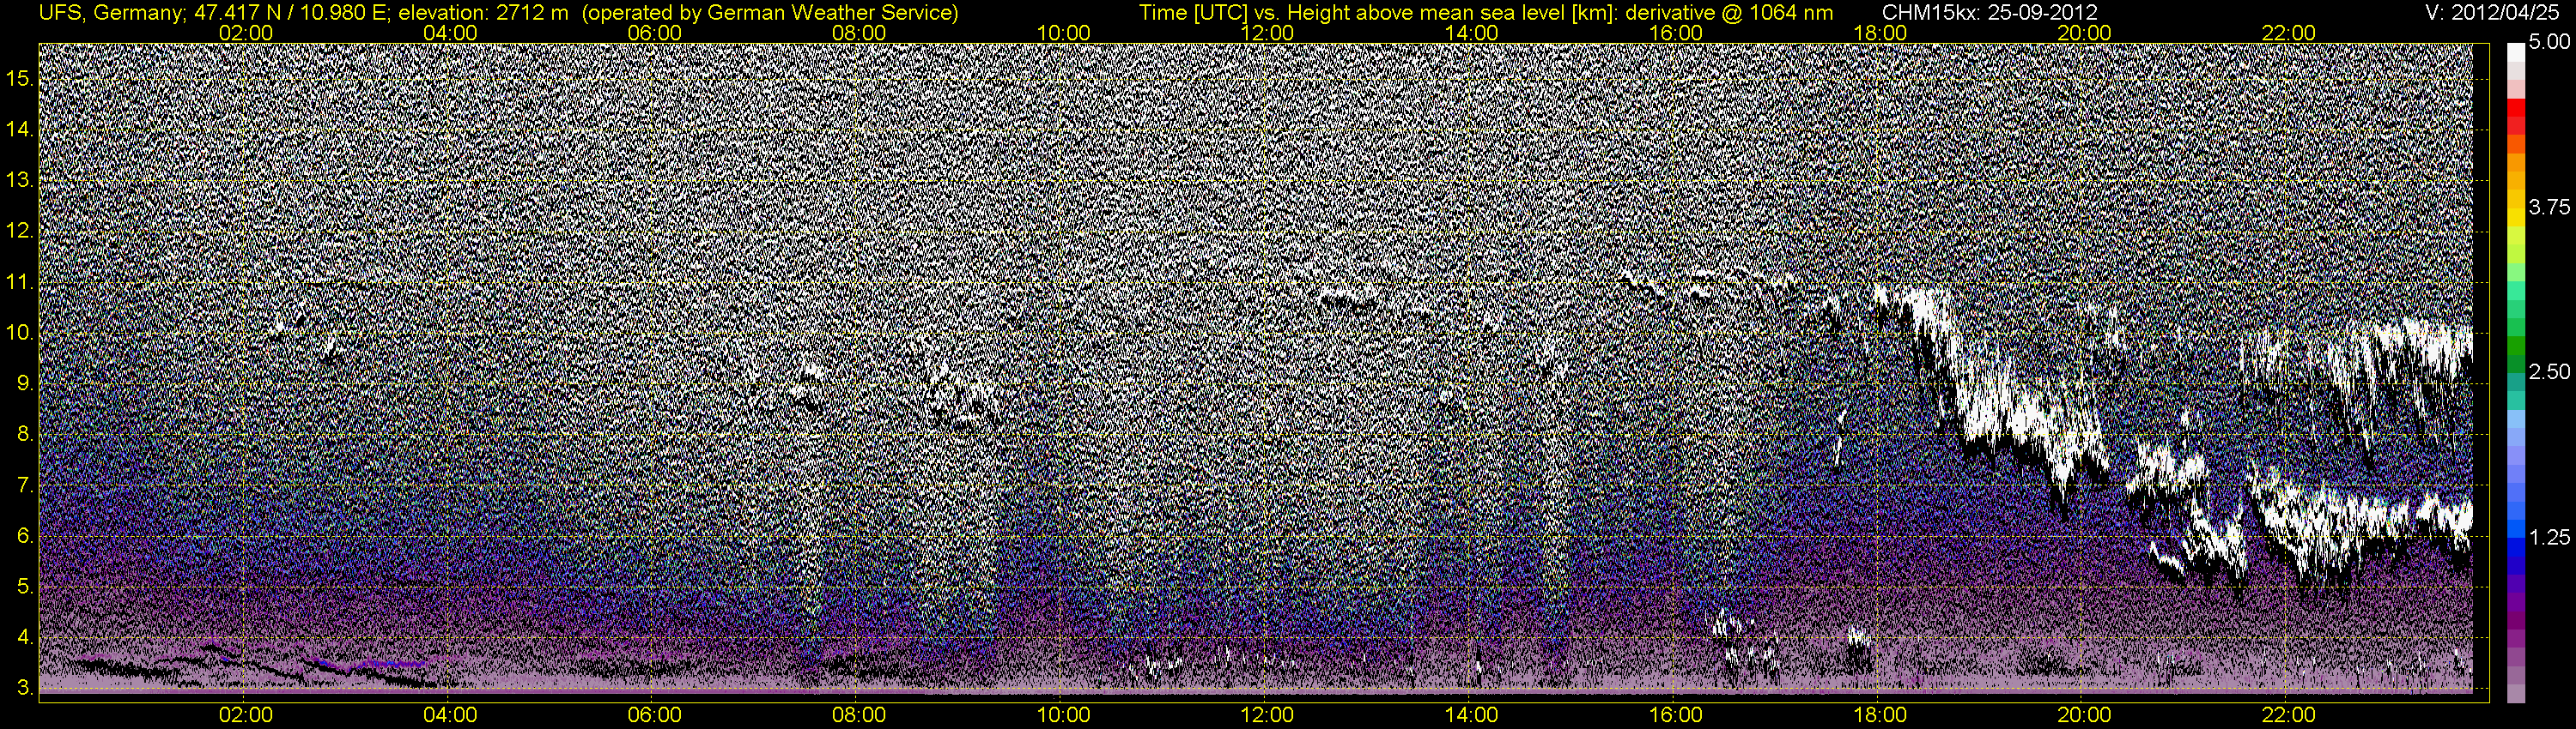Click the "22:00" label on the top time axis
Screen dimensions: 2576x729
[2289, 33]
